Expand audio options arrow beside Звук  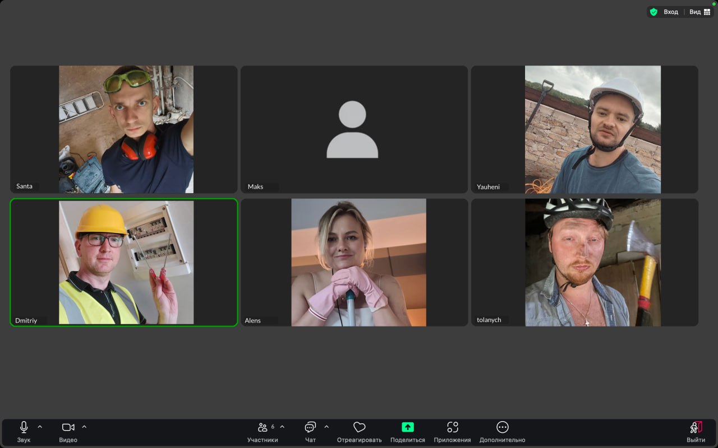(40, 427)
